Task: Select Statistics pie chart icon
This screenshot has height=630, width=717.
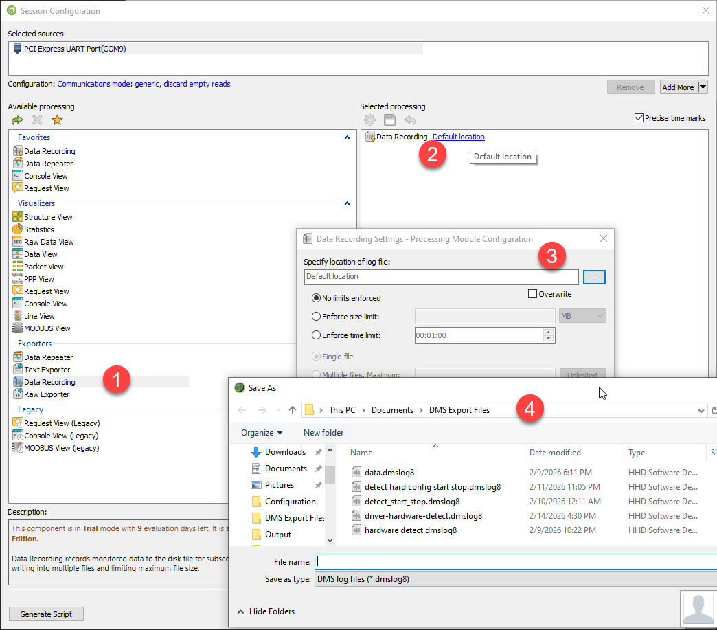Action: [18, 229]
